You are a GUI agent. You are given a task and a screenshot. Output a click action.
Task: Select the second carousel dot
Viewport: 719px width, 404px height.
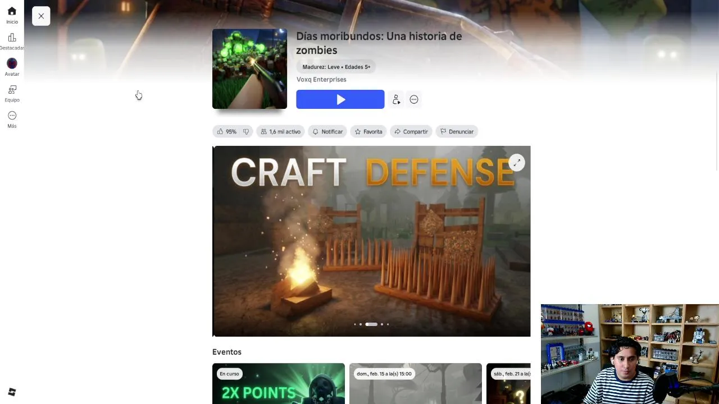[x=361, y=324]
